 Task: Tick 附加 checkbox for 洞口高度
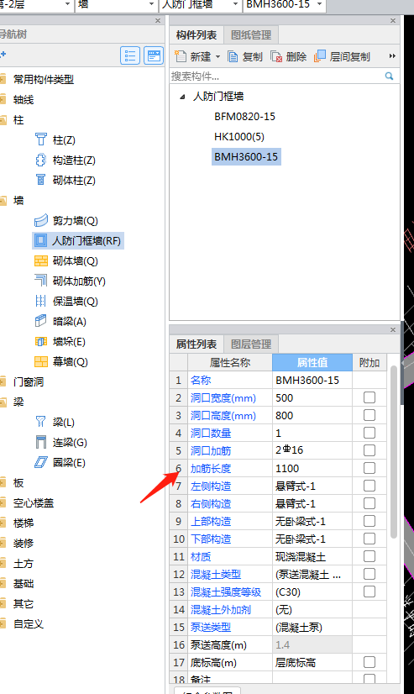click(369, 415)
